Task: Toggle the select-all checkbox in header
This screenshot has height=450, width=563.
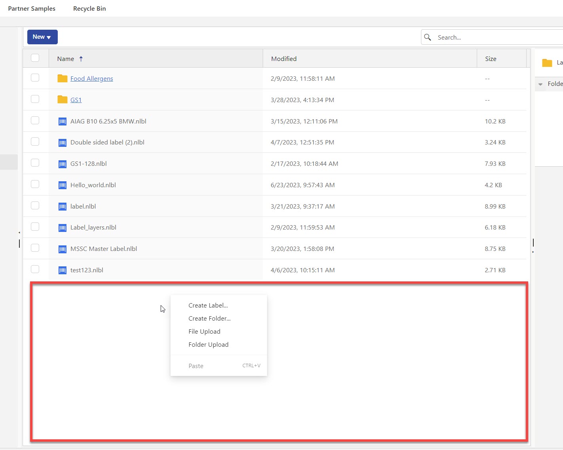Action: (x=35, y=58)
